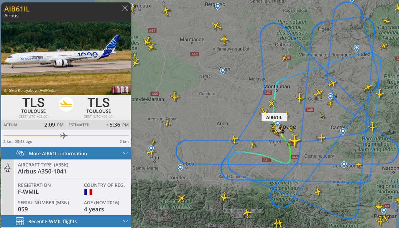
Task: Open the A350-1000 aircraft photo
Action: (66, 58)
